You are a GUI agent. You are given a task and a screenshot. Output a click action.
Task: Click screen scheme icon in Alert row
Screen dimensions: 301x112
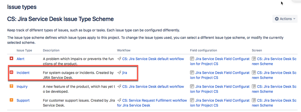(254, 59)
